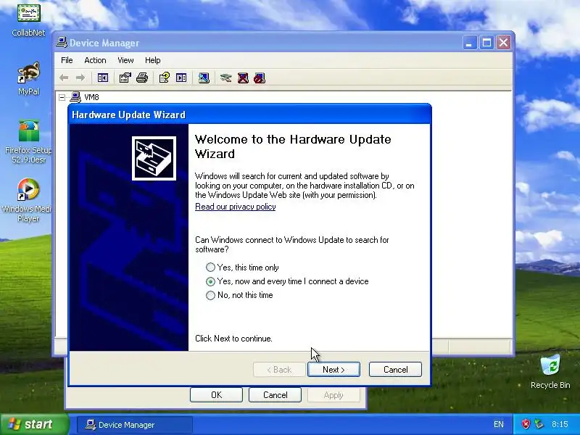The height and width of the screenshot is (435, 580).
Task: Click Scan for hardware changes icon
Action: 204,78
